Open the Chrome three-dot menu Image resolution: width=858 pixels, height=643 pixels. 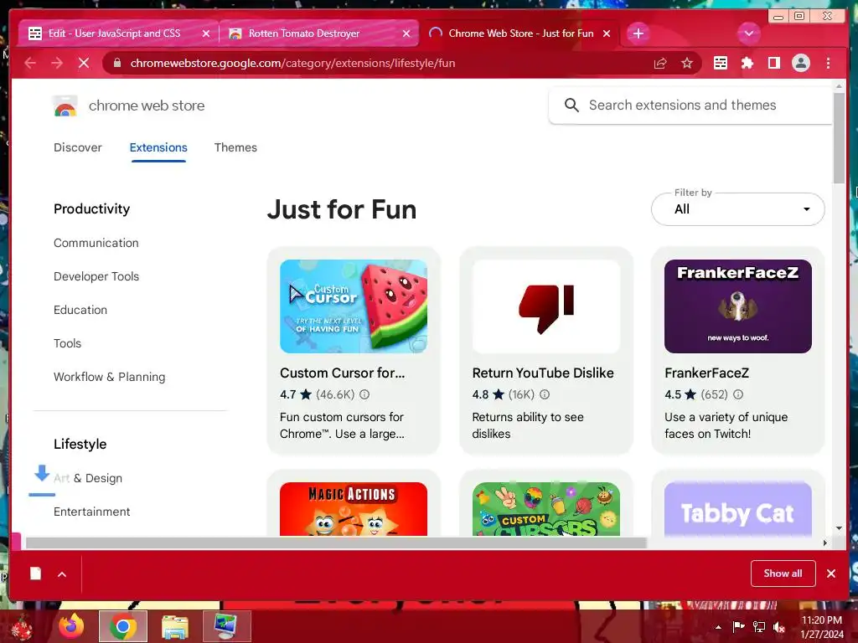coord(828,63)
